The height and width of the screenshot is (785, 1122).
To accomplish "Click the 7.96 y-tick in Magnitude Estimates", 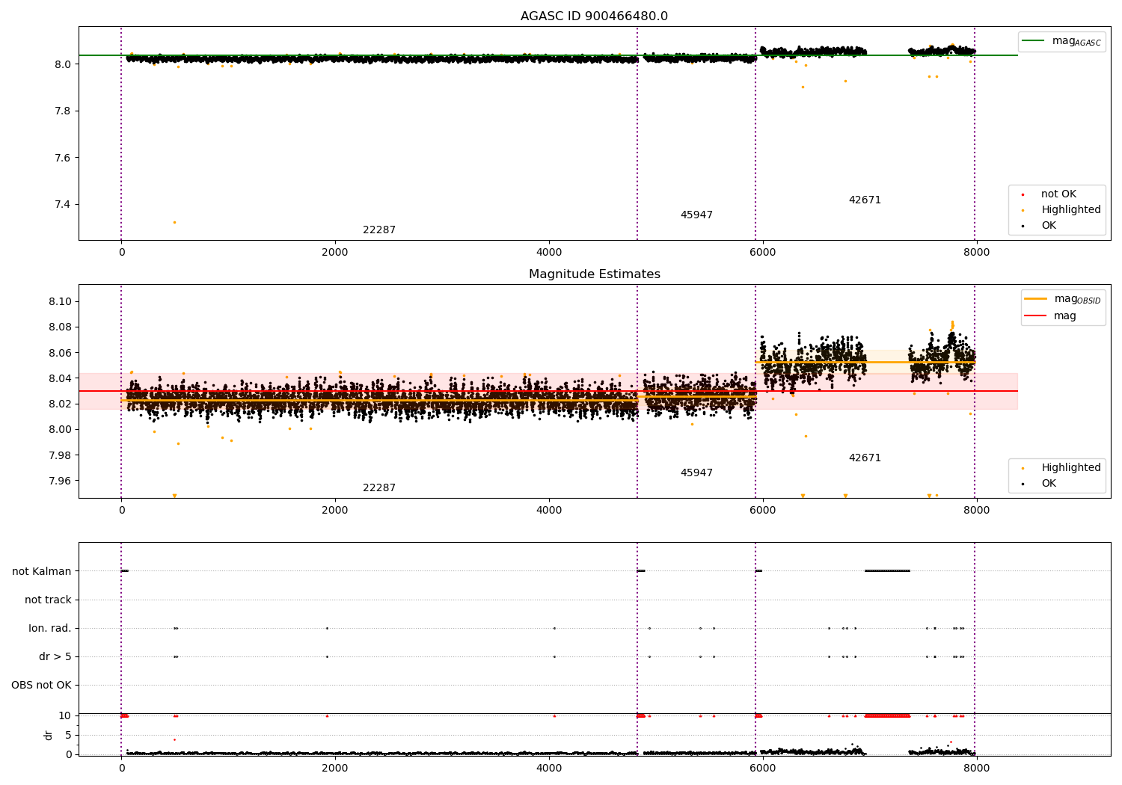I will point(59,481).
